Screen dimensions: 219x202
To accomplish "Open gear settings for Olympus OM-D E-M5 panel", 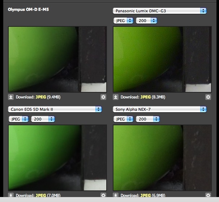I will [x=103, y=97].
